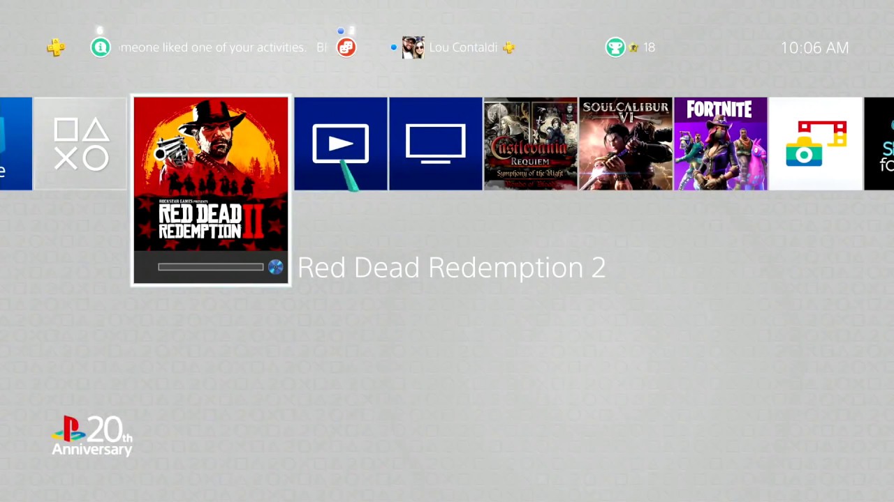Open the red community icon in status bar
894x502 pixels.
(346, 47)
